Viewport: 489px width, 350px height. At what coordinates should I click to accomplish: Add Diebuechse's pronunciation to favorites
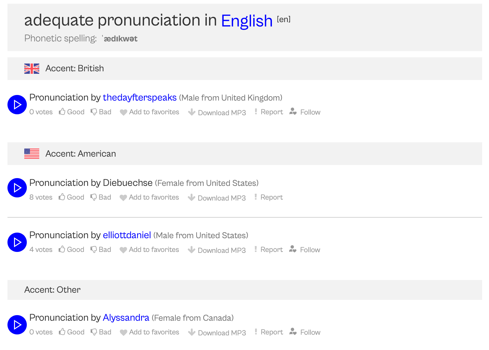[x=150, y=197]
